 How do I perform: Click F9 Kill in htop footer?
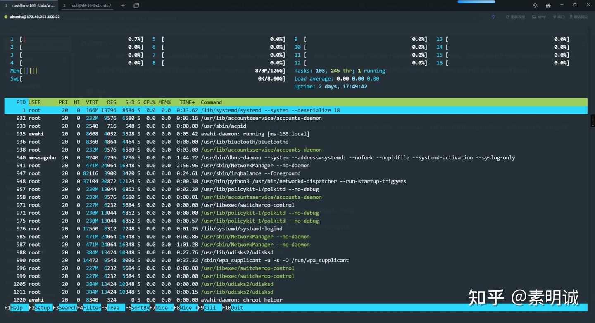209,308
